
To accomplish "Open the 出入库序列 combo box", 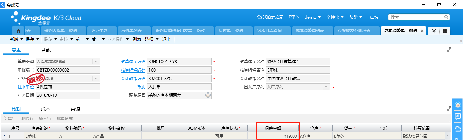I will coord(298,87).
